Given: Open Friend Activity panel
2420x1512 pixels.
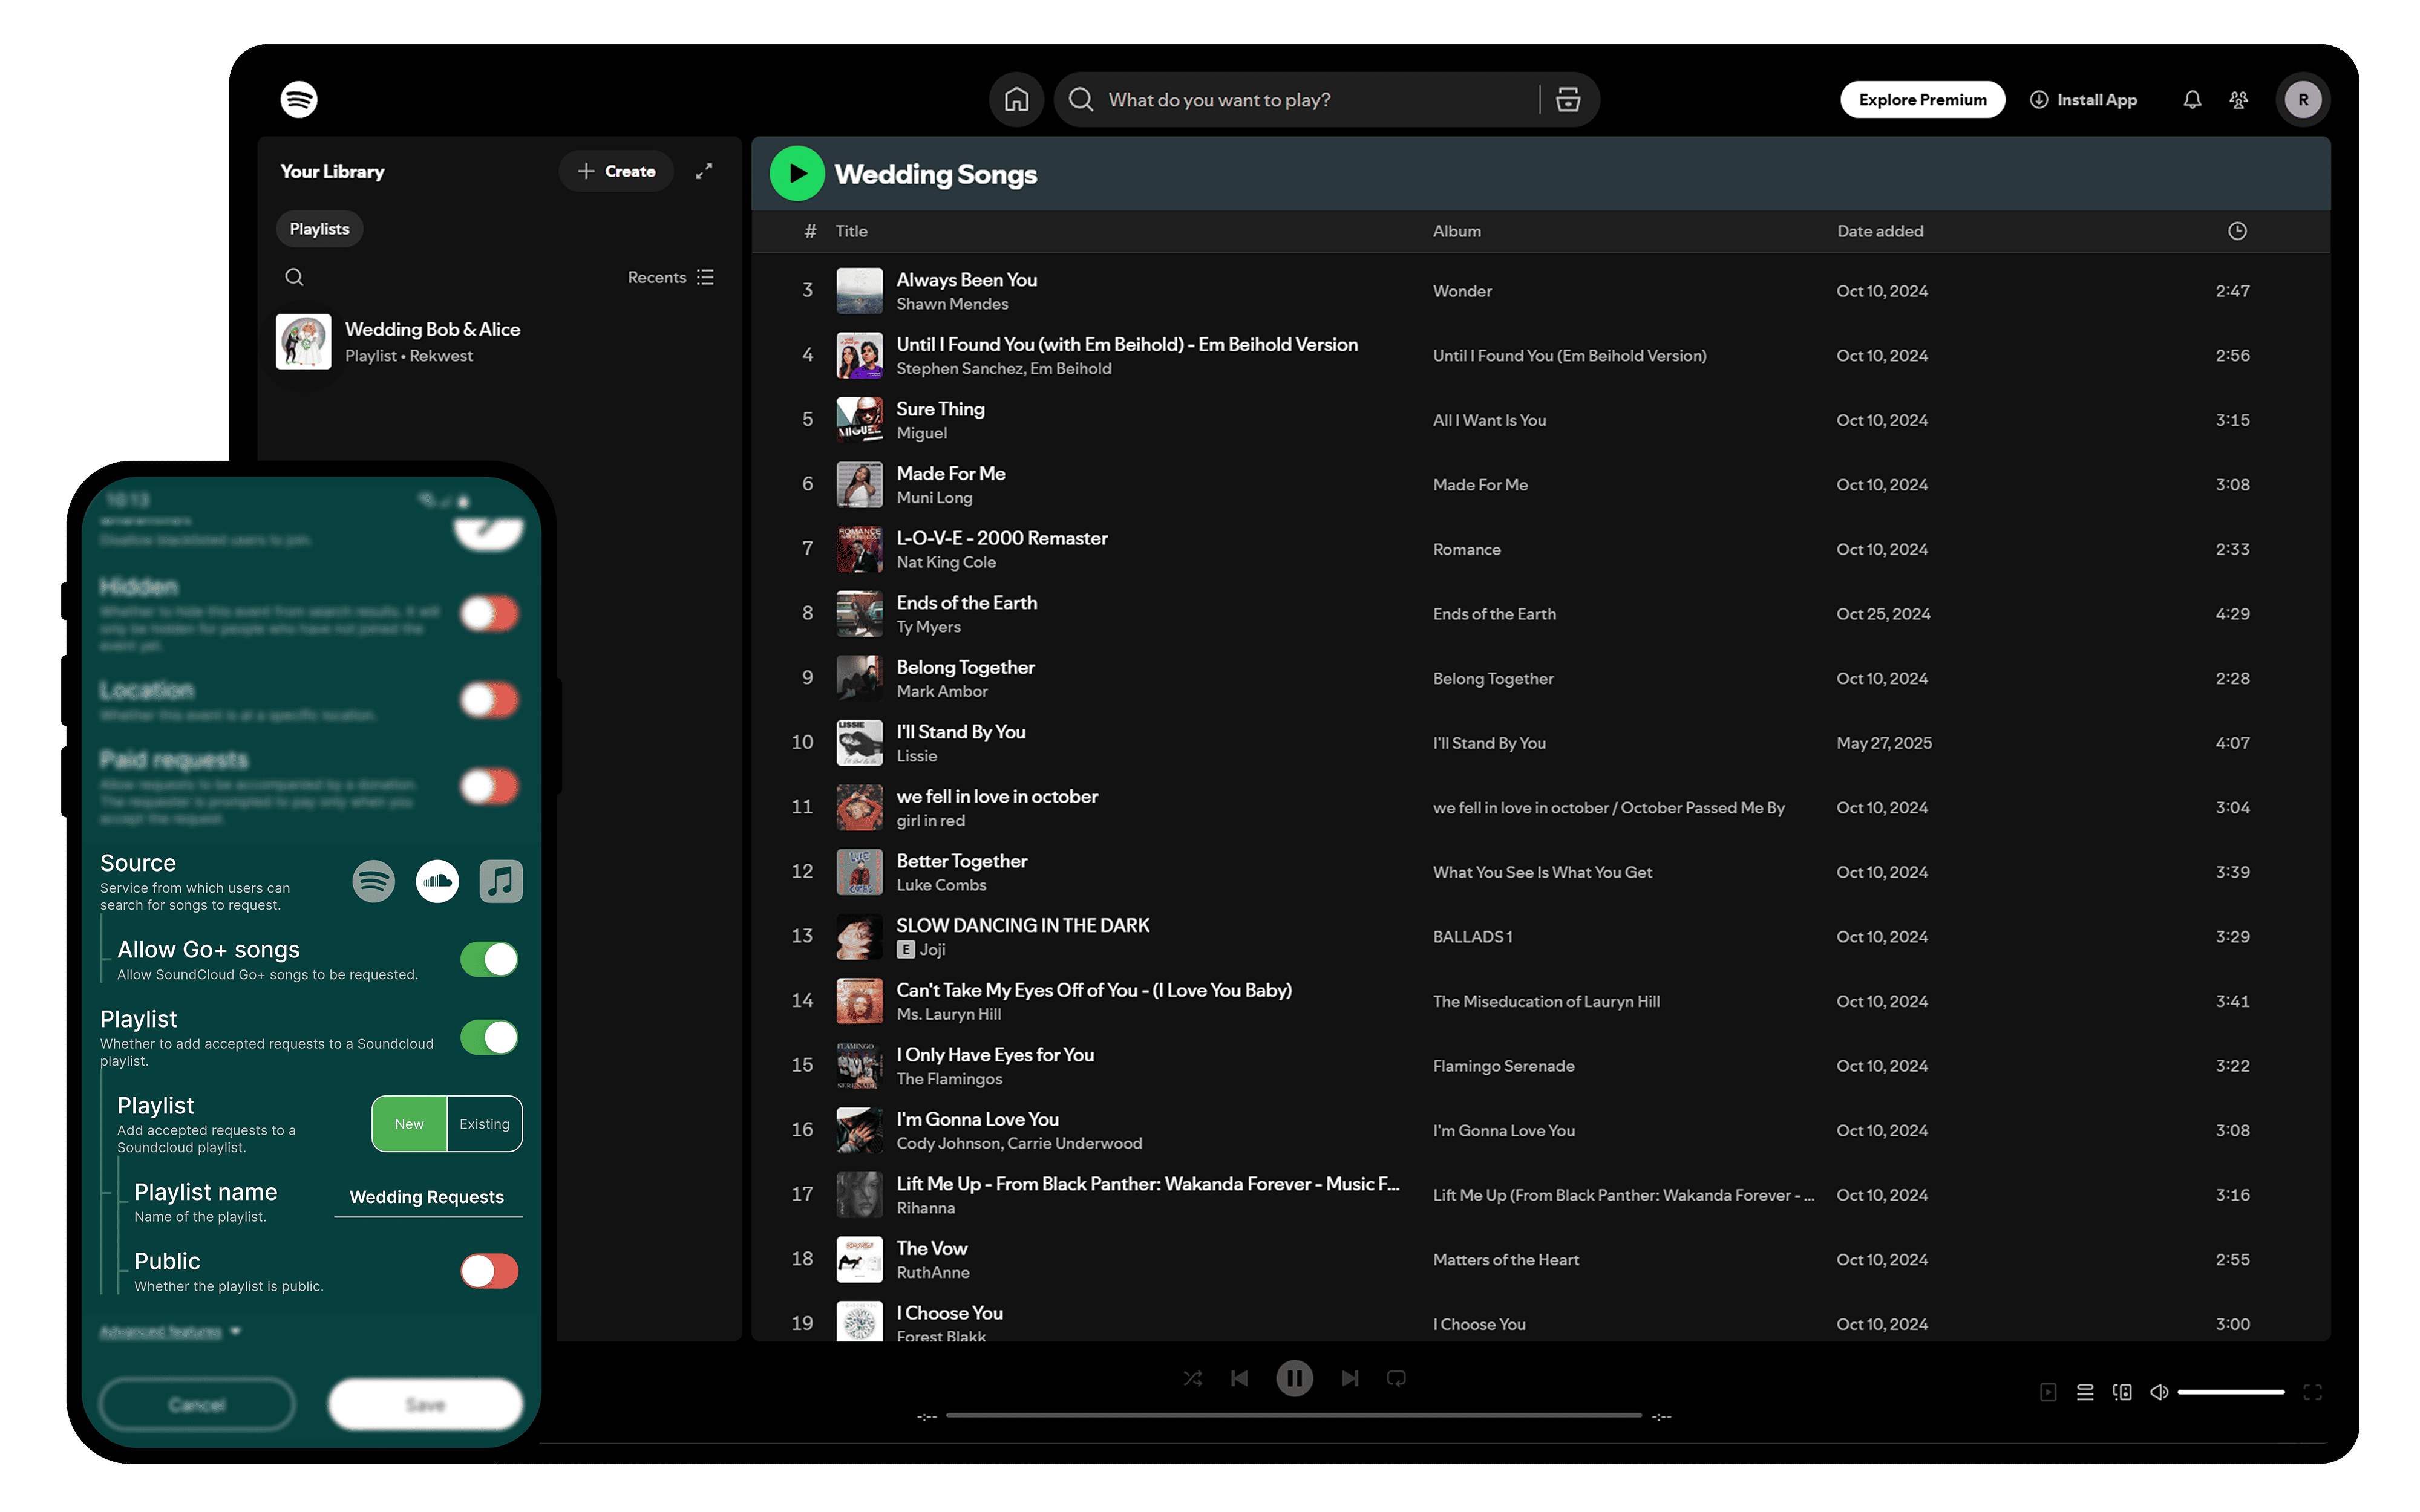Looking at the screenshot, I should (2238, 99).
